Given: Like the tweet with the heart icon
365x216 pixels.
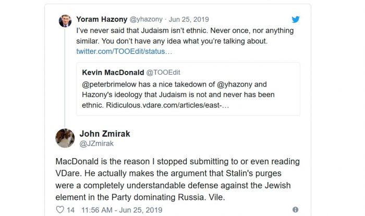Looking at the screenshot, I should (59, 210).
